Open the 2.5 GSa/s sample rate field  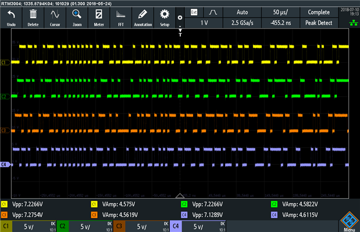pyautogui.click(x=242, y=23)
